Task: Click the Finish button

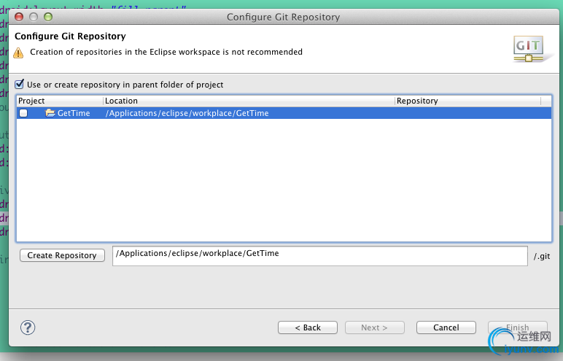Action: pos(518,327)
